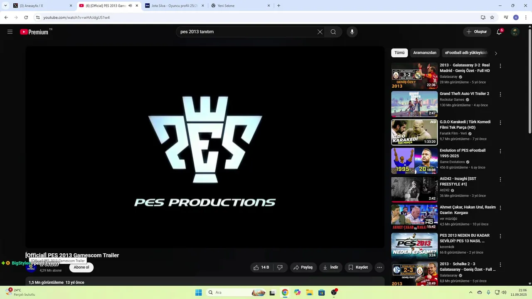The width and height of the screenshot is (532, 299).
Task: Click the Windows taskbar search box
Action: click(236, 292)
